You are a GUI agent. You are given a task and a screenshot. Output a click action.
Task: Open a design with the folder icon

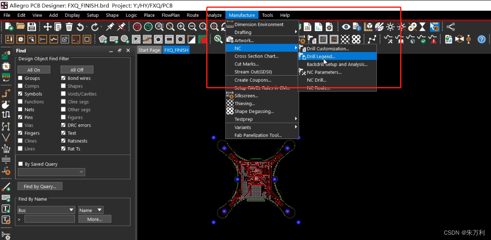[x=20, y=27]
